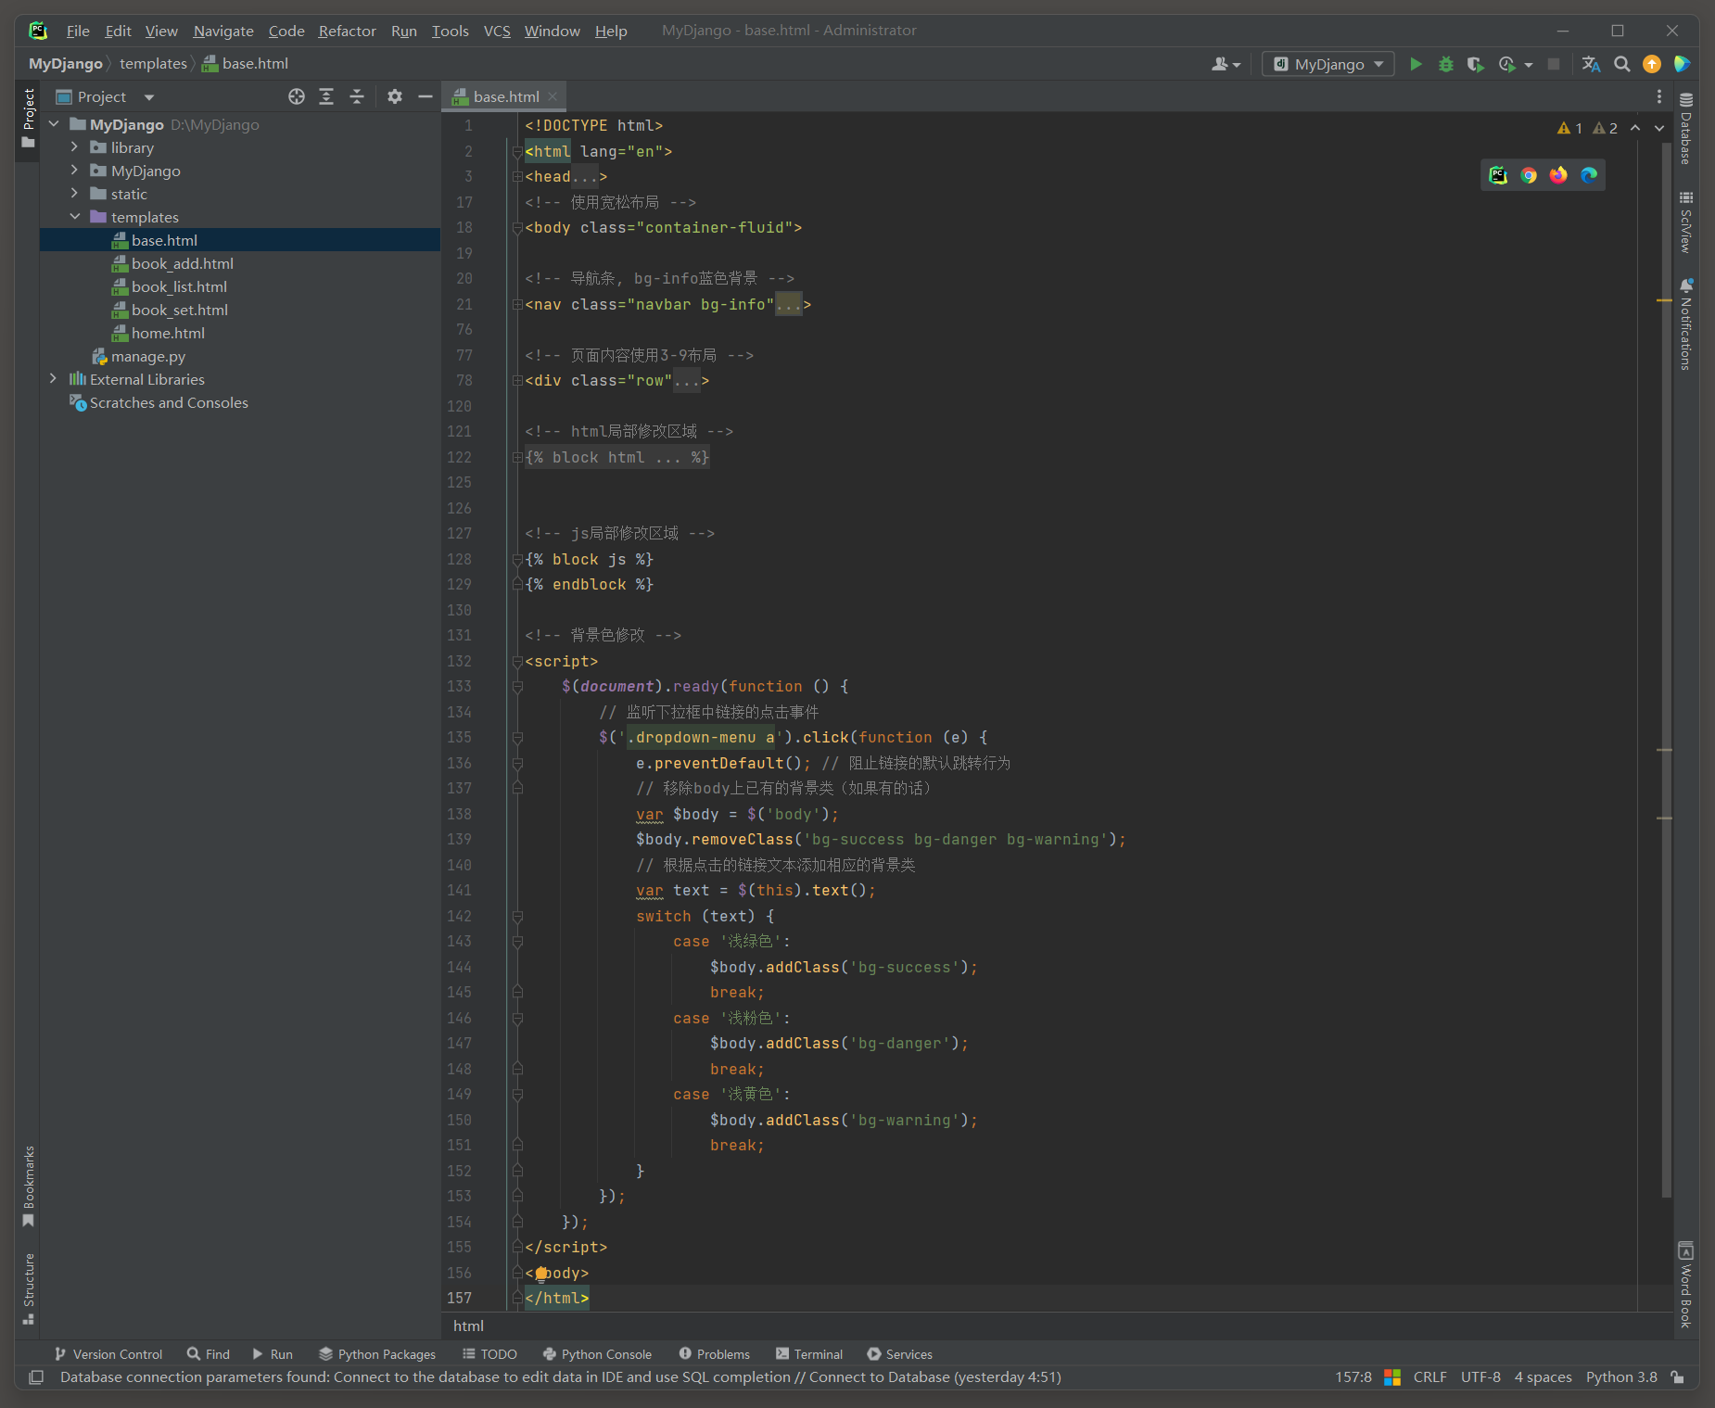Open the VCS menu
1715x1408 pixels.
pyautogui.click(x=497, y=31)
